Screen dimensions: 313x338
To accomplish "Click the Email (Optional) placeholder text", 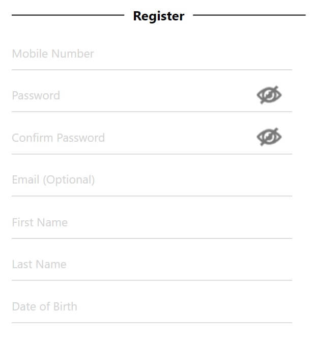I will point(53,180).
